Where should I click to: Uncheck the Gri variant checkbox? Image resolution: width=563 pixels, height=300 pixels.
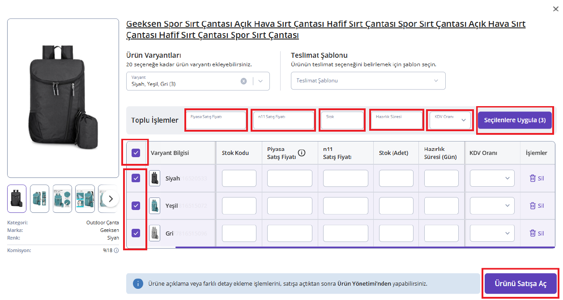(x=136, y=233)
